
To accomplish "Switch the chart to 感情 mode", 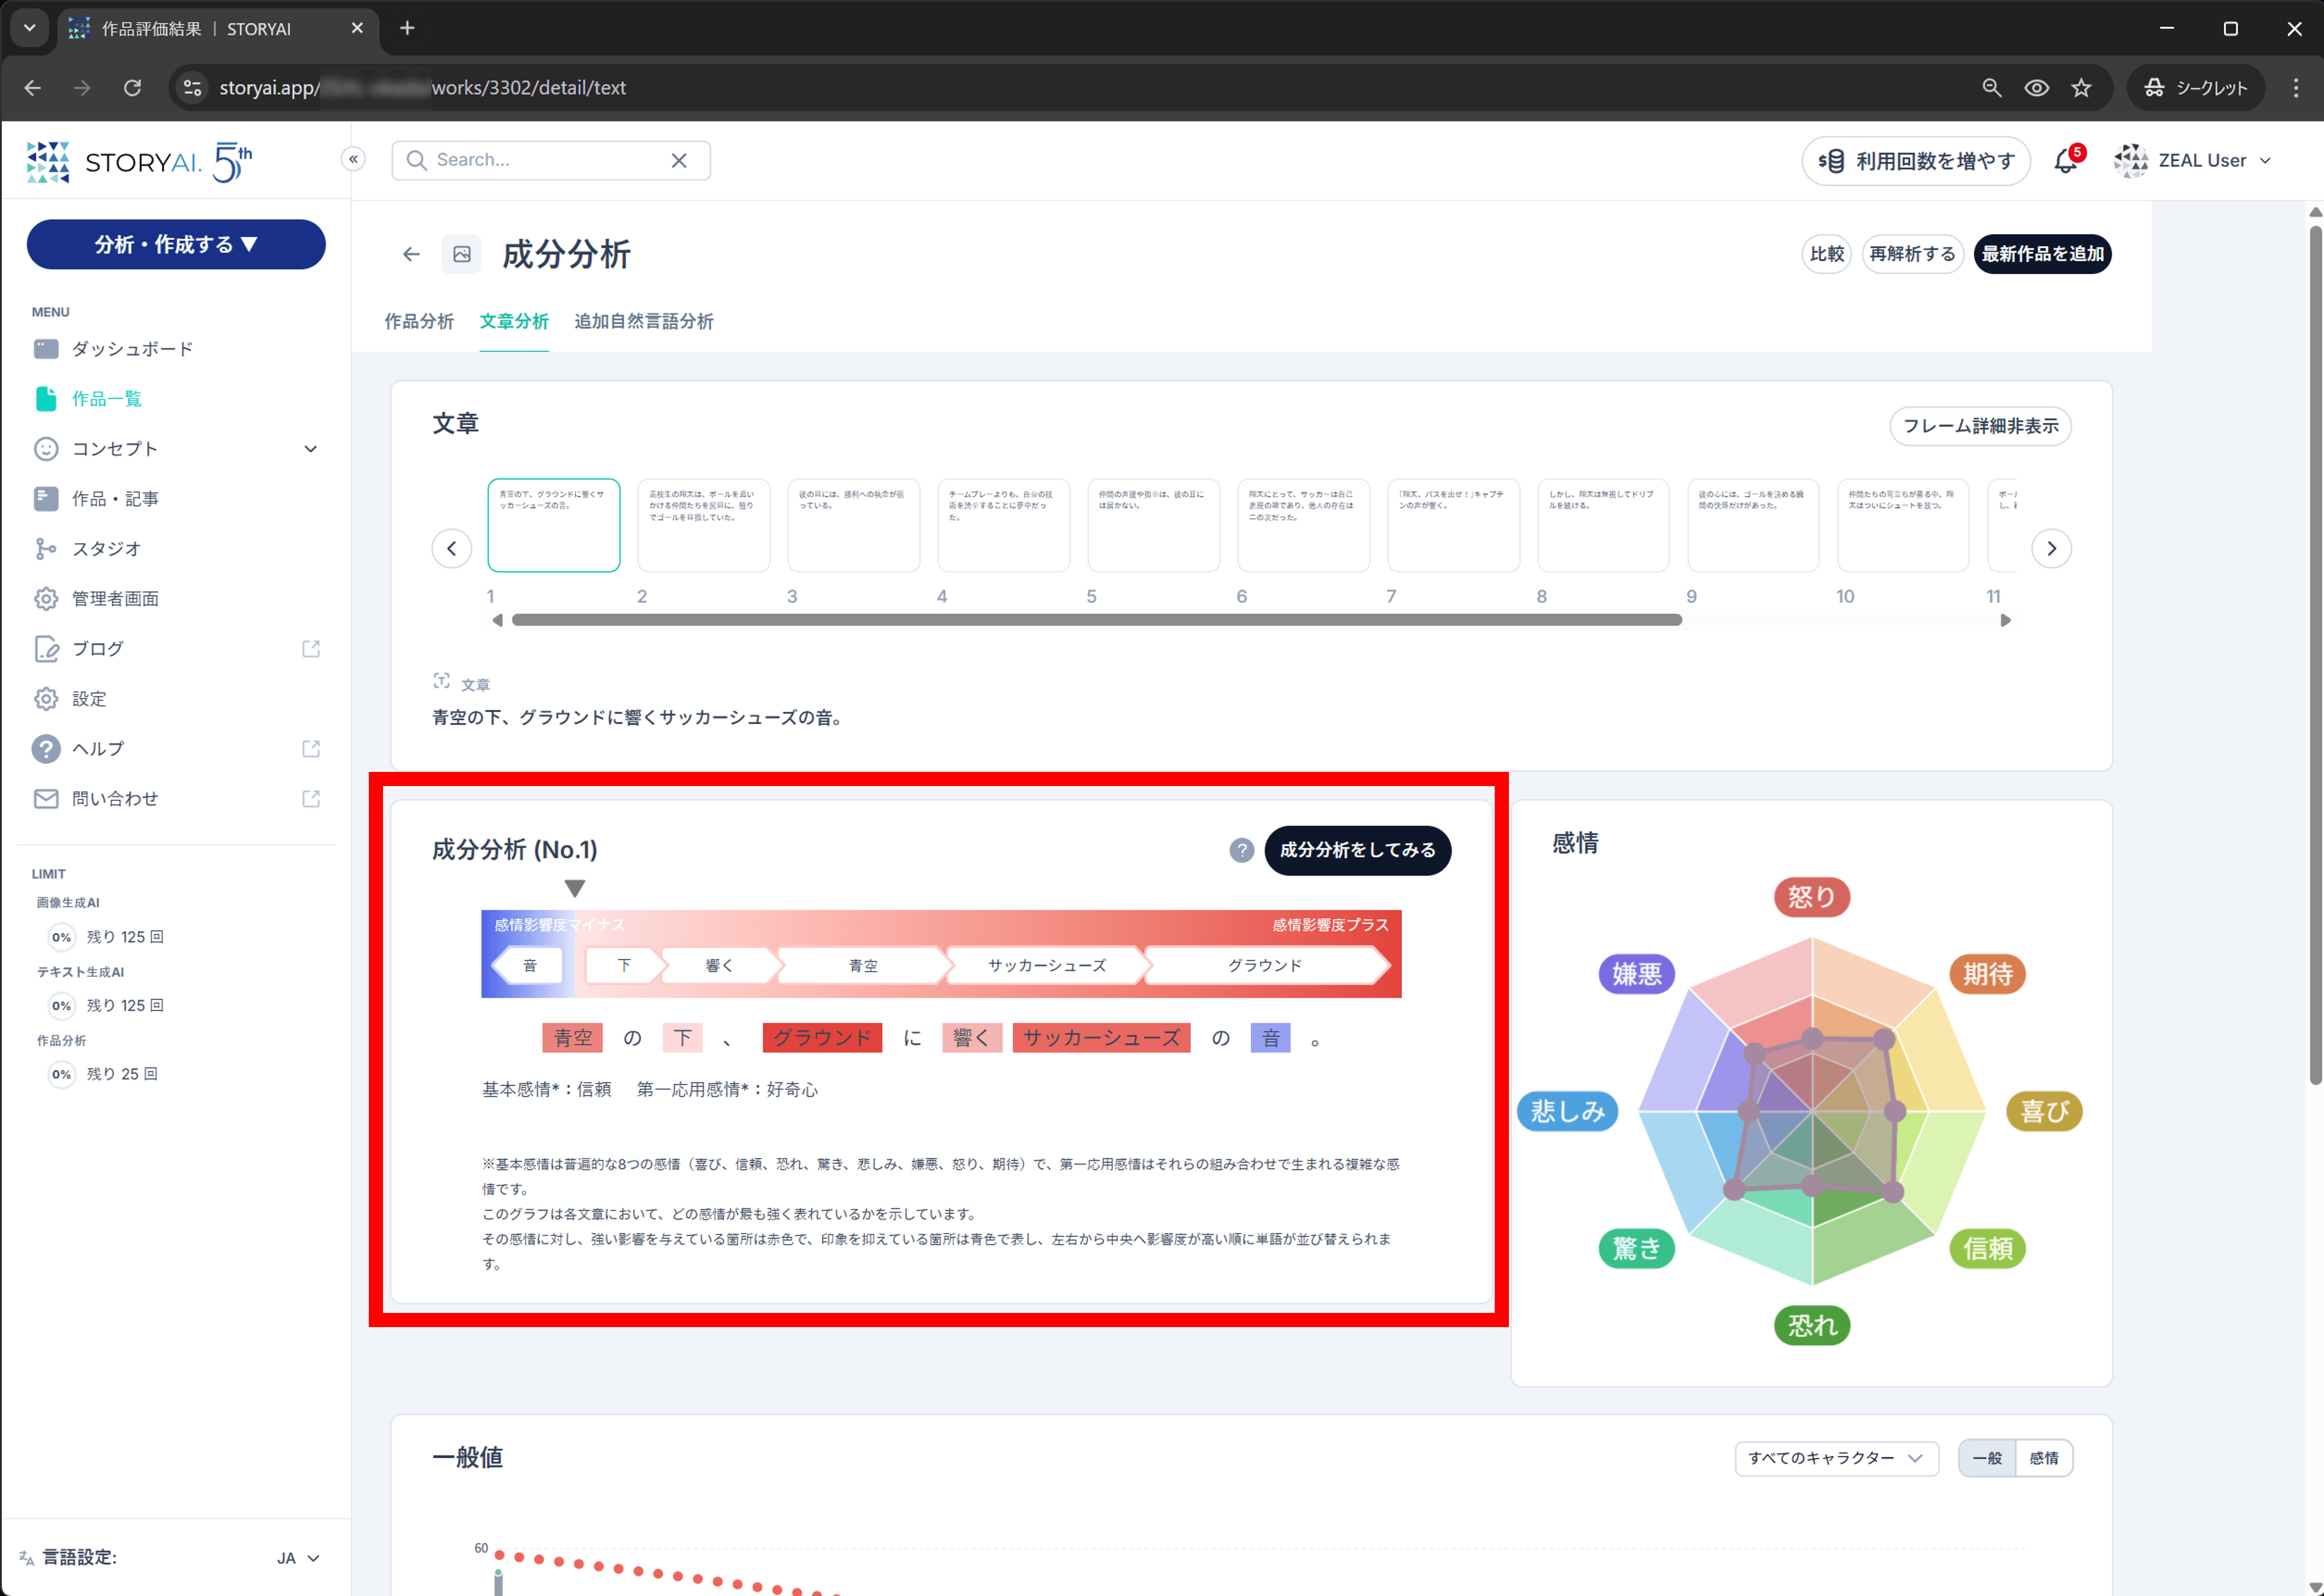I will coord(2044,1458).
